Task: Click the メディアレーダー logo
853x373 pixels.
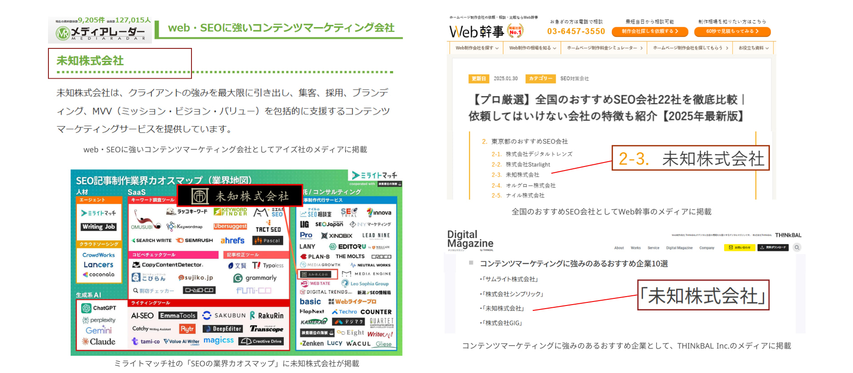Action: tap(101, 33)
